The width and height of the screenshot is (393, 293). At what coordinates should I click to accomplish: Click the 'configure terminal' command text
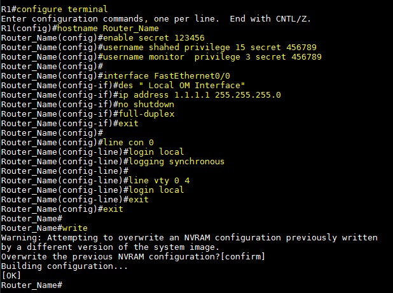click(62, 10)
